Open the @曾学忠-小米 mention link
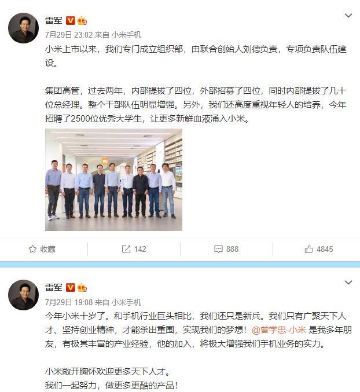360x392 pixels. (x=279, y=330)
